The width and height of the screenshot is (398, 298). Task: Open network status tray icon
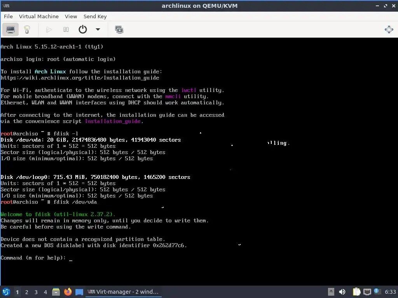(x=367, y=292)
